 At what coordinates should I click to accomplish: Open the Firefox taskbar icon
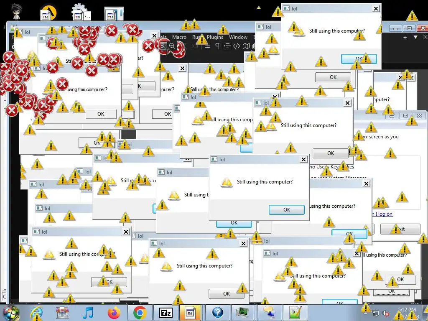click(x=114, y=313)
